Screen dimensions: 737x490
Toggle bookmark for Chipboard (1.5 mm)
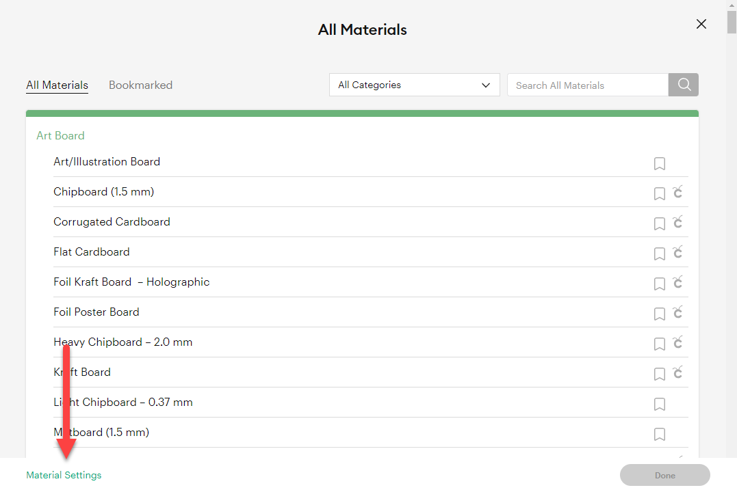coord(660,194)
